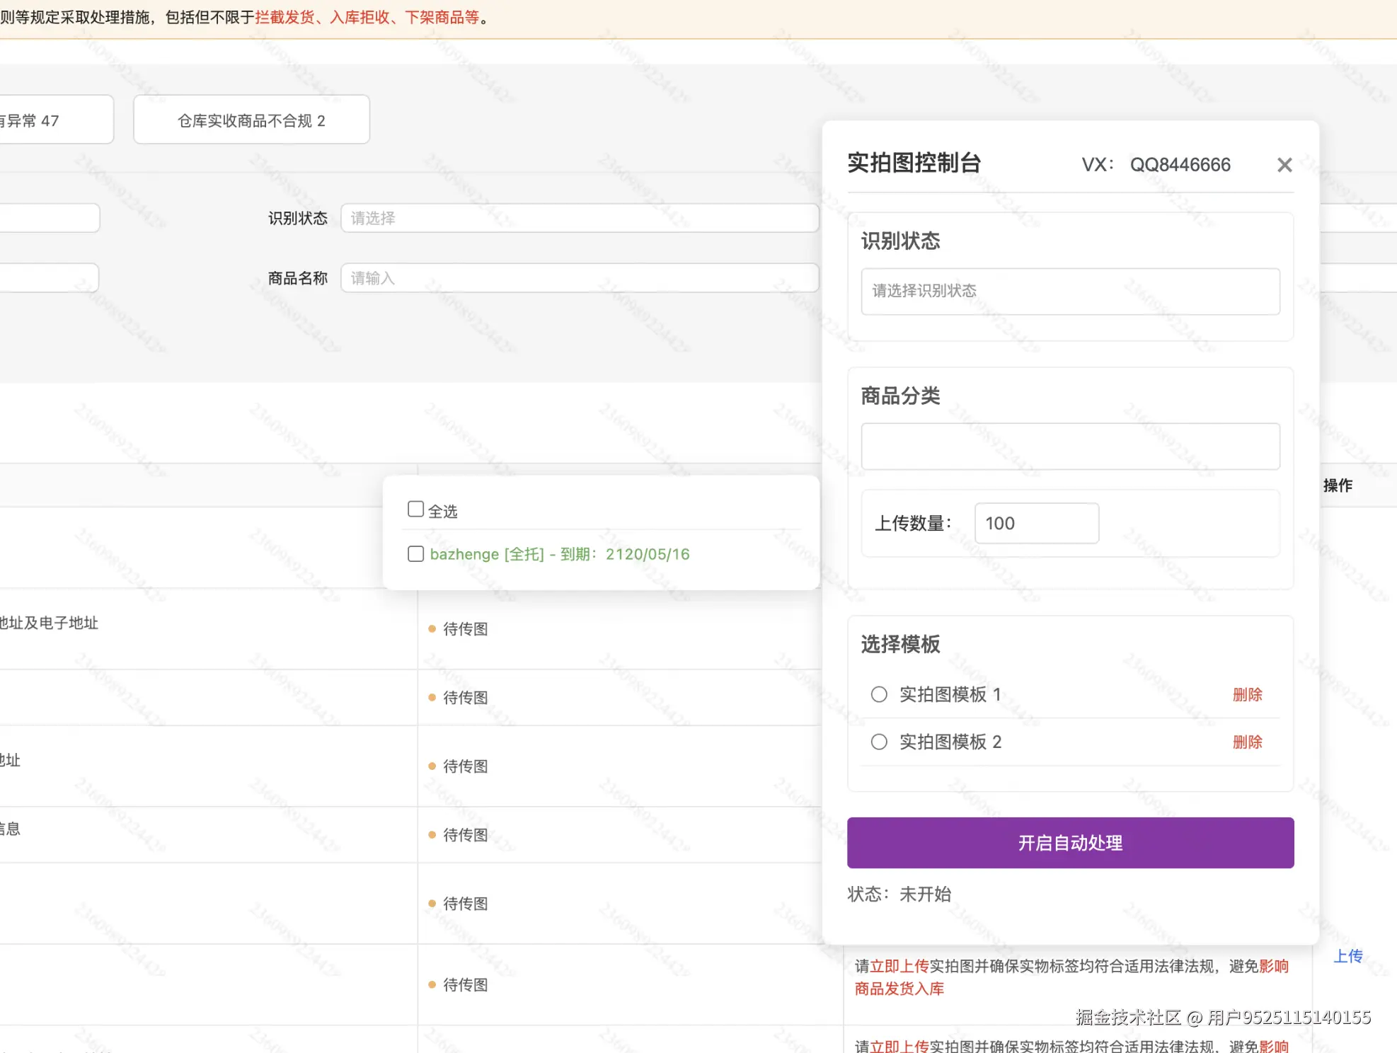1397x1053 pixels.
Task: Delete 实拍图模板 1 via its 删除 link
Action: coord(1248,694)
